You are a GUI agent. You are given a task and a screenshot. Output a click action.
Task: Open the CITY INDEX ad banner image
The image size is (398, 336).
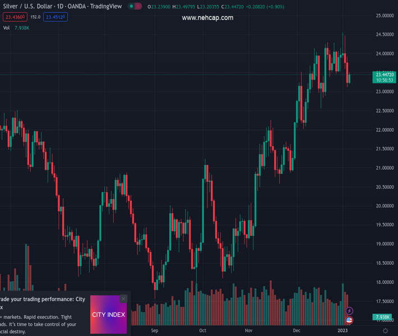108,315
